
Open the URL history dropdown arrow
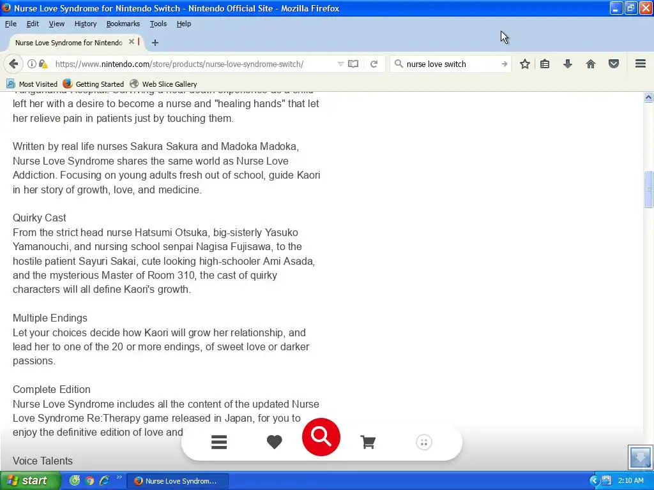[340, 64]
